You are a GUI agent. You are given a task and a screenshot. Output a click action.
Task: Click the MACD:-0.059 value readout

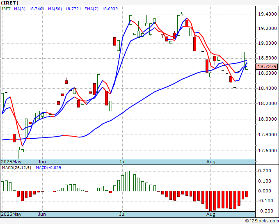48,168
